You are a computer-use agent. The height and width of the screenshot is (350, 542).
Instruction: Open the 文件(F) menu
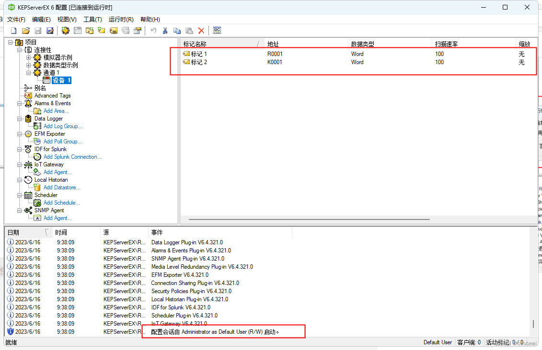click(16, 19)
